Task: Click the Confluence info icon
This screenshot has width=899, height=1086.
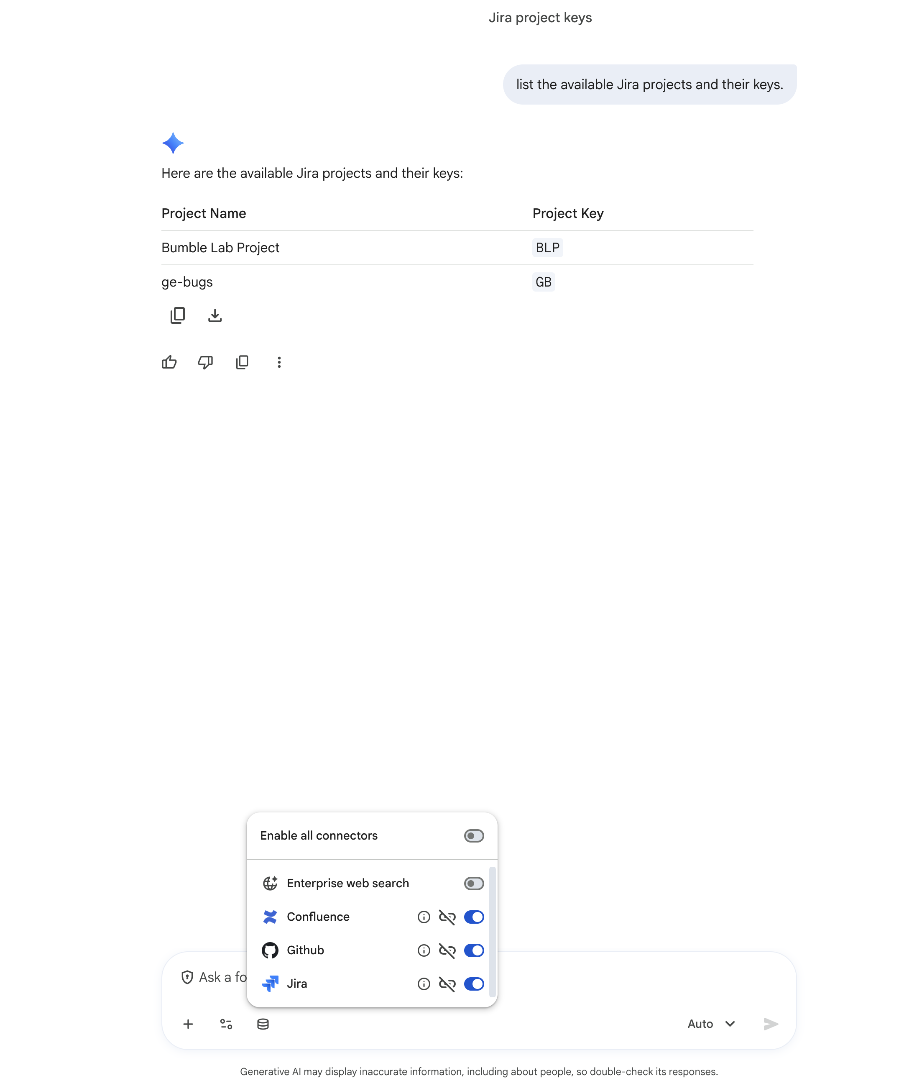Action: [x=424, y=917]
